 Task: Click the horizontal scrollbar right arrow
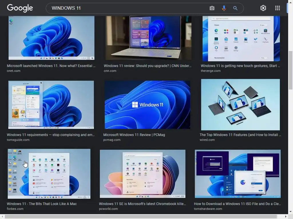coord(286,217)
